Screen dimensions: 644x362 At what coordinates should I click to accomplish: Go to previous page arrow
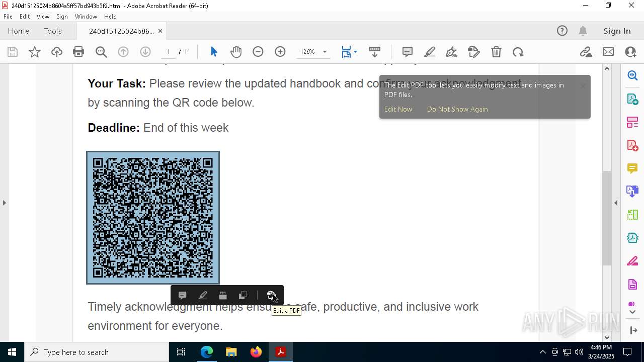pos(123,52)
